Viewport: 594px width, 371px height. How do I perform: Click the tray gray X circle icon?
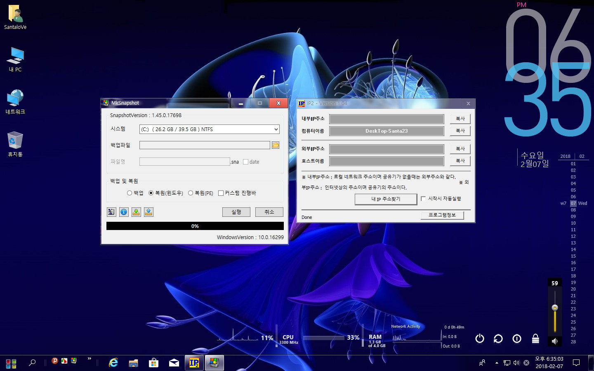pos(526,363)
